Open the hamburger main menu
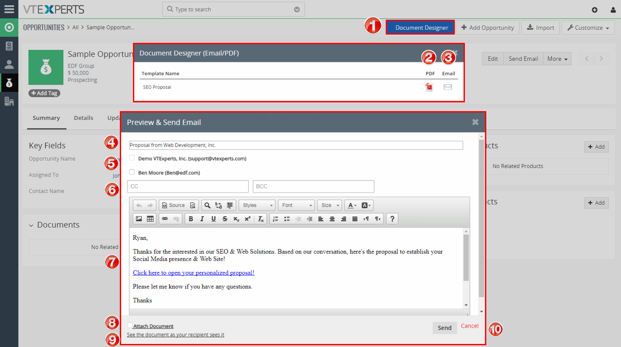621x347 pixels. coord(9,9)
